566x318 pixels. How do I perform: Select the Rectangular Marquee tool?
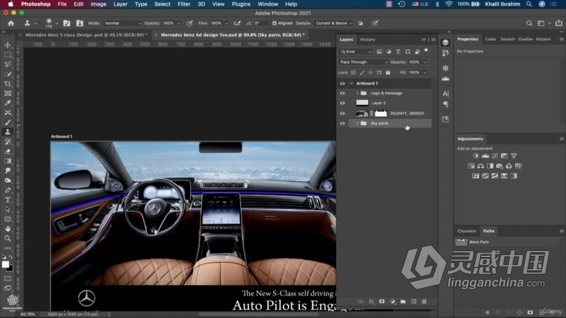click(x=8, y=55)
